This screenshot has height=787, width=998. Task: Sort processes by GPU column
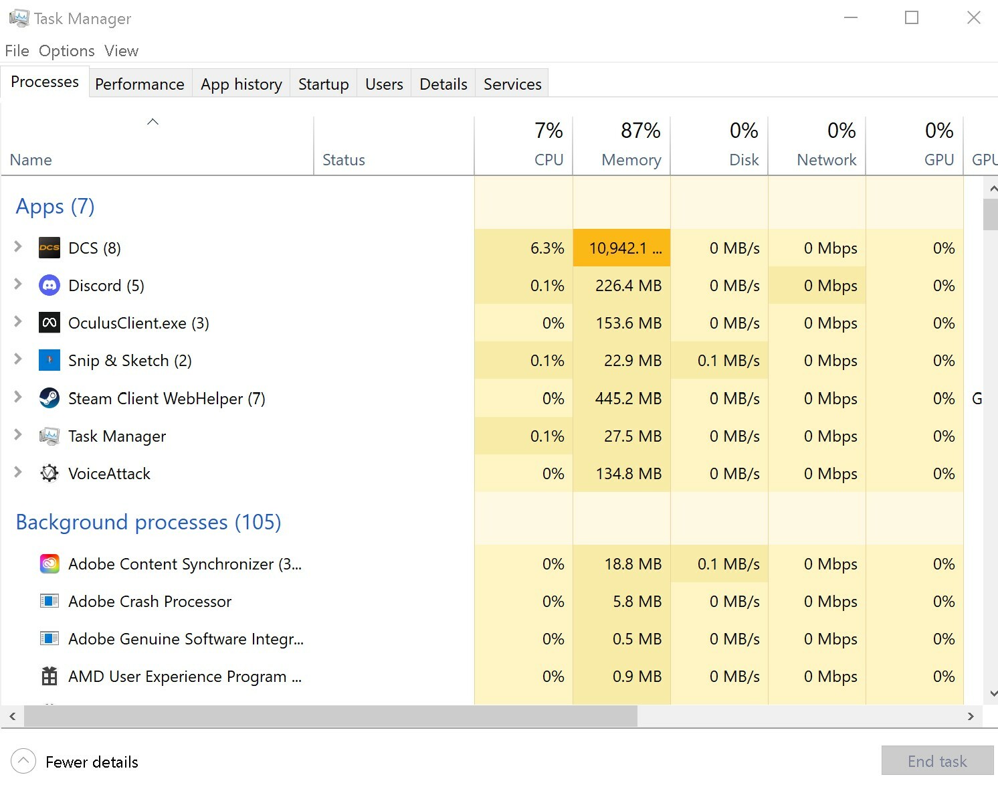[914, 145]
